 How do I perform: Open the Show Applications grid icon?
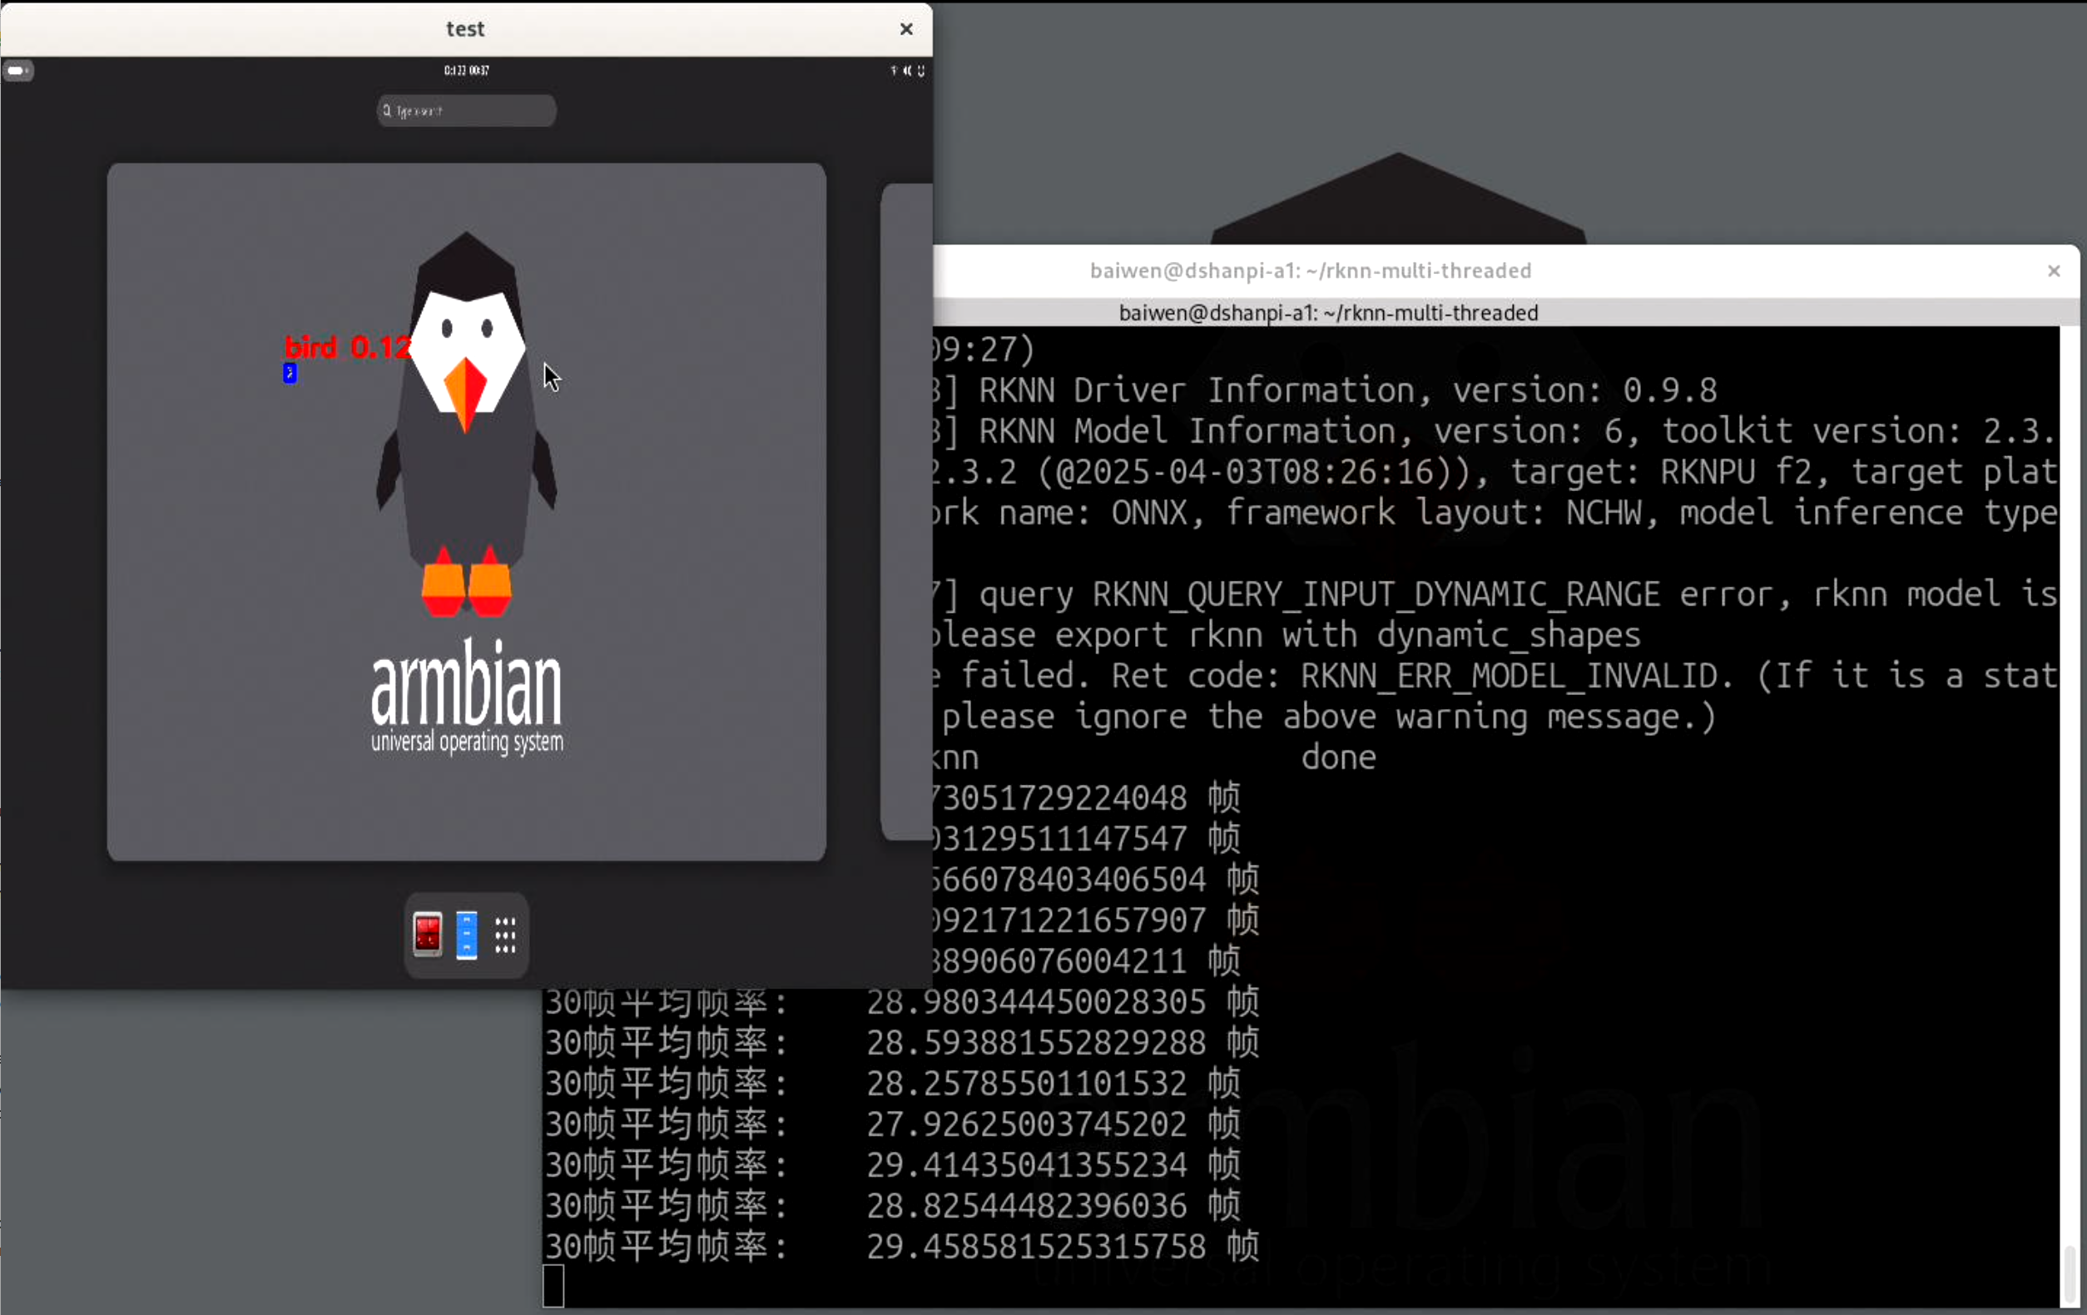tap(505, 935)
